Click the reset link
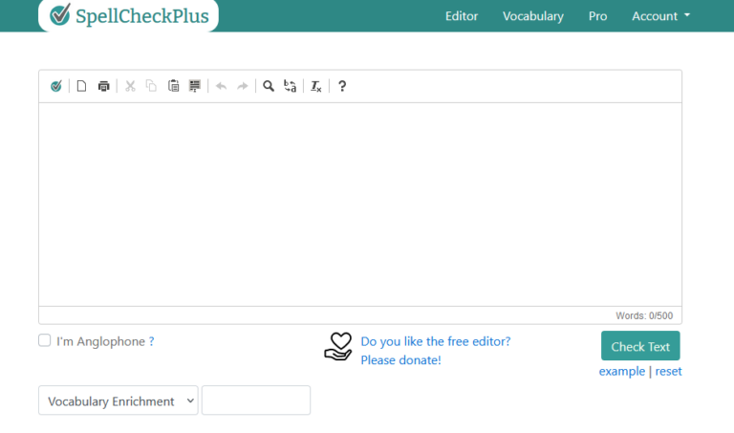Screen dimensions: 734x433 (x=668, y=371)
